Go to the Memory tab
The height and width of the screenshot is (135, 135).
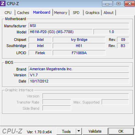tap(61, 13)
